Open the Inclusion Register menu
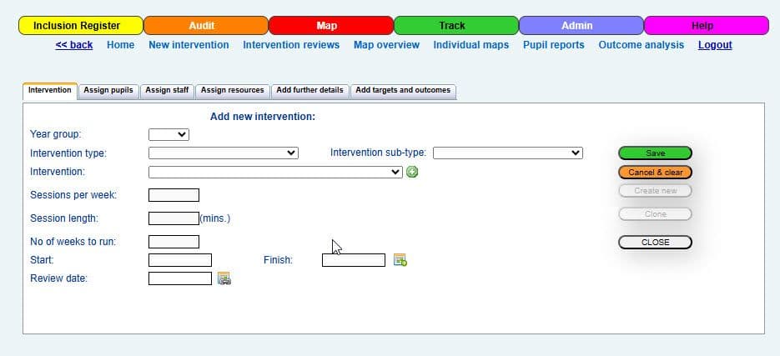The height and width of the screenshot is (356, 780). pos(81,26)
